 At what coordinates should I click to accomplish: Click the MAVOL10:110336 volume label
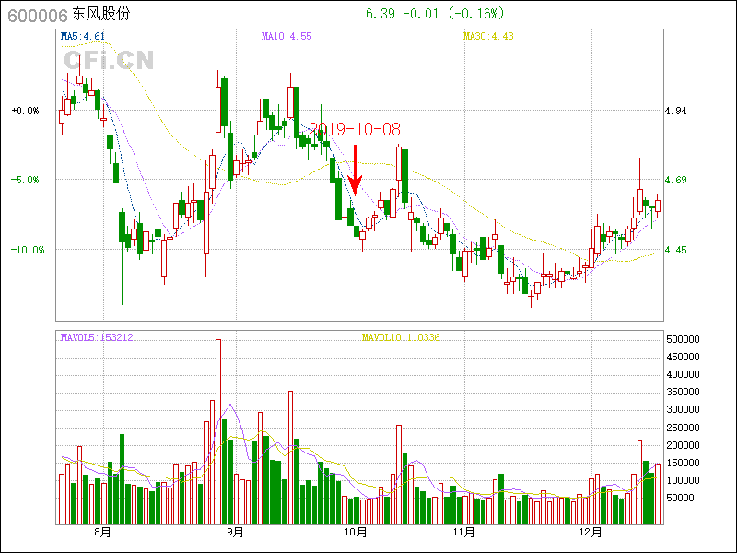pyautogui.click(x=401, y=338)
